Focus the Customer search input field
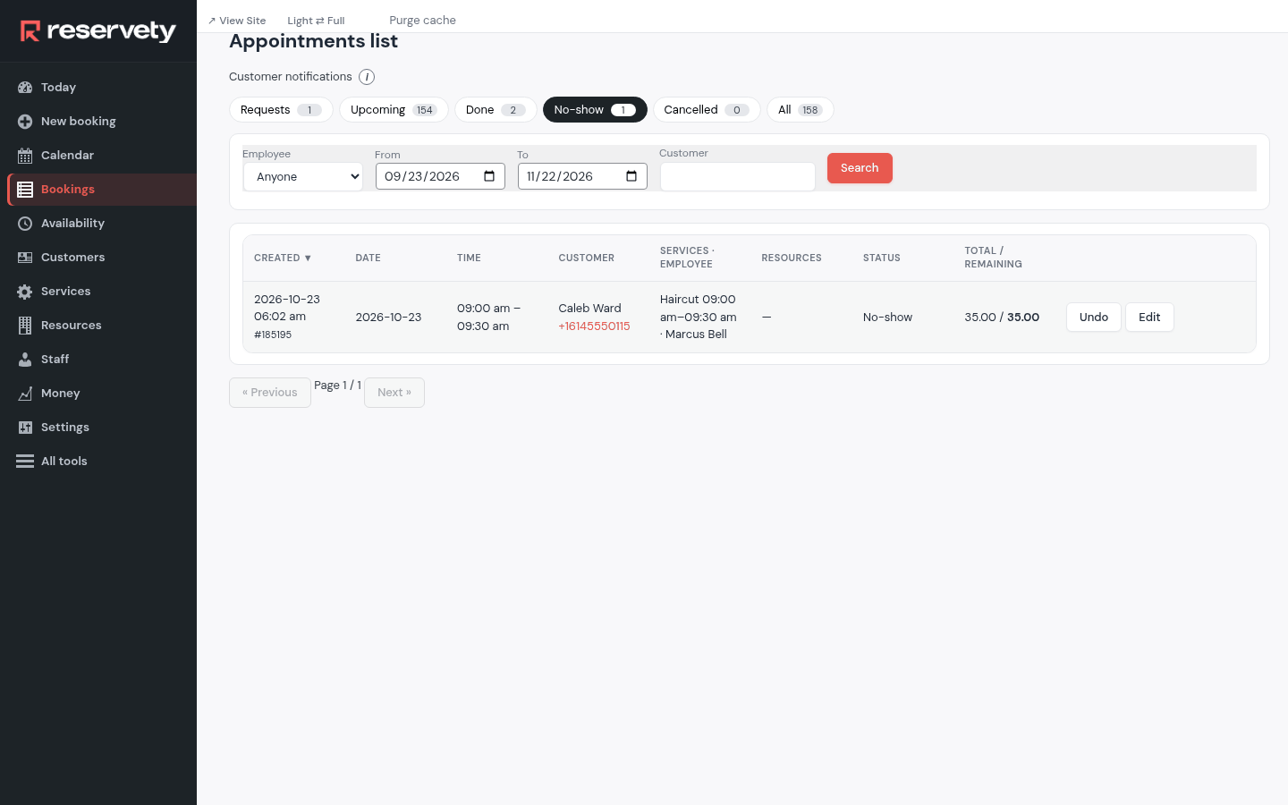 tap(738, 177)
